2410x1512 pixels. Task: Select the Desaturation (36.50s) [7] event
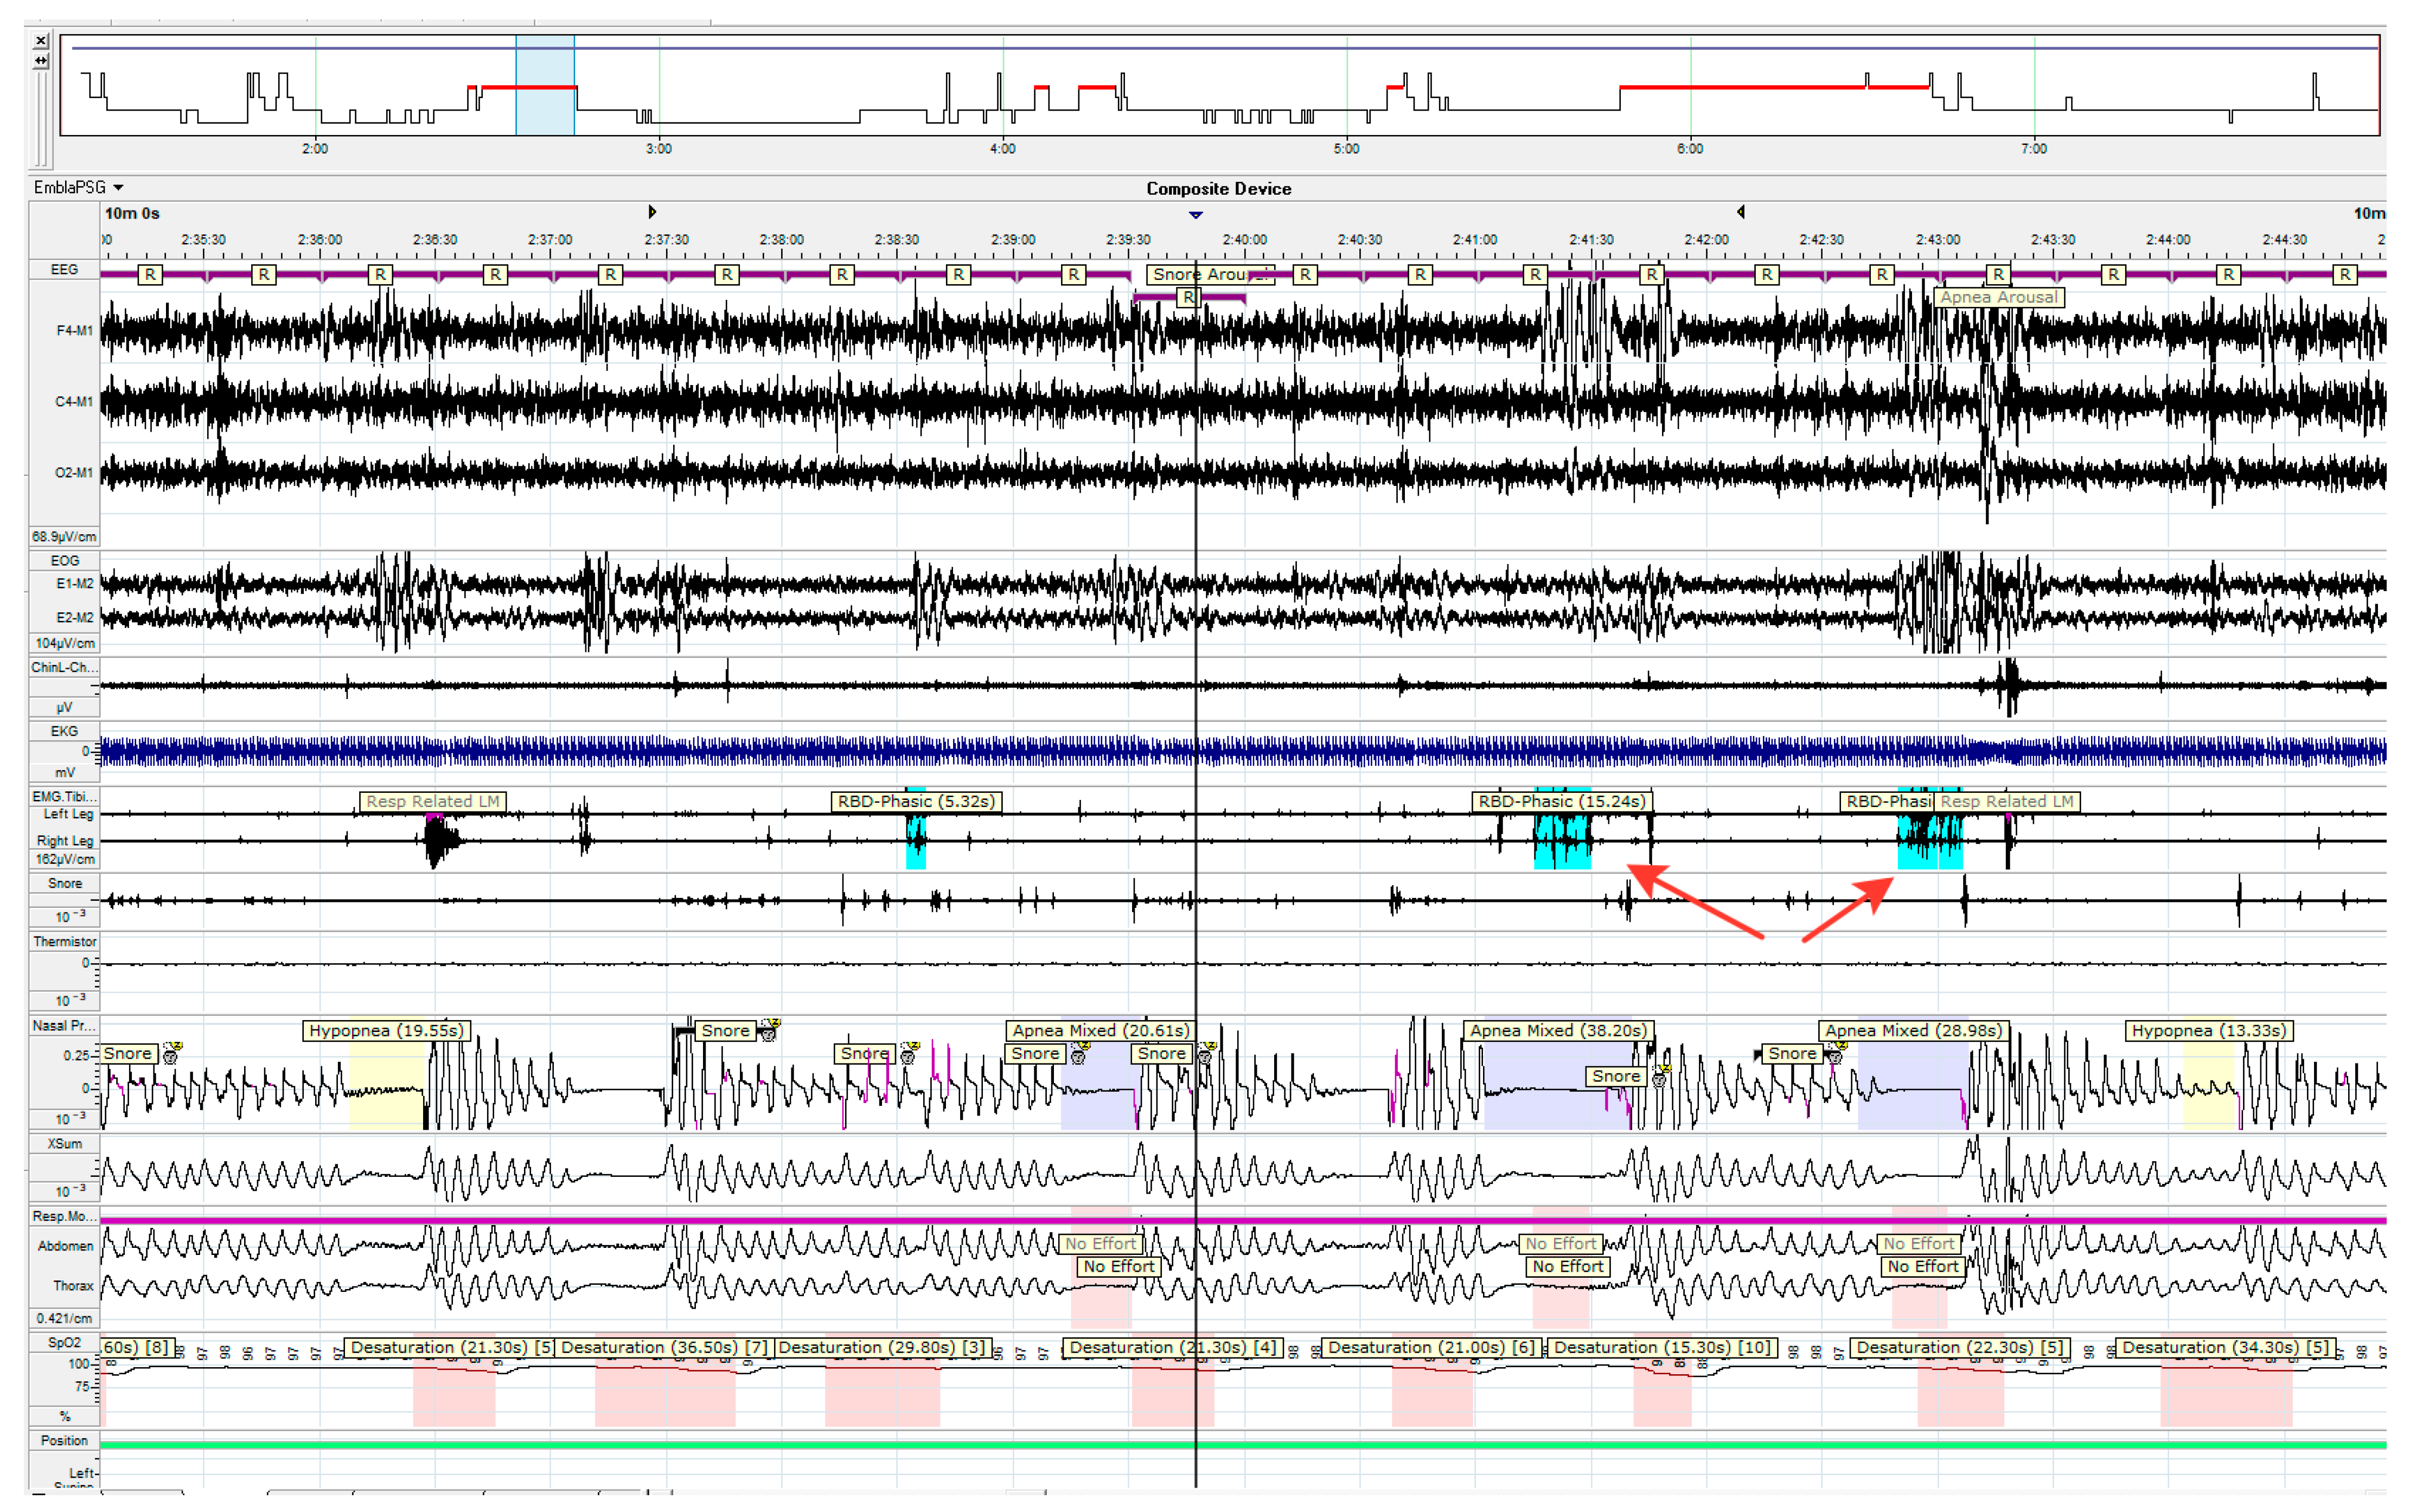(x=663, y=1347)
